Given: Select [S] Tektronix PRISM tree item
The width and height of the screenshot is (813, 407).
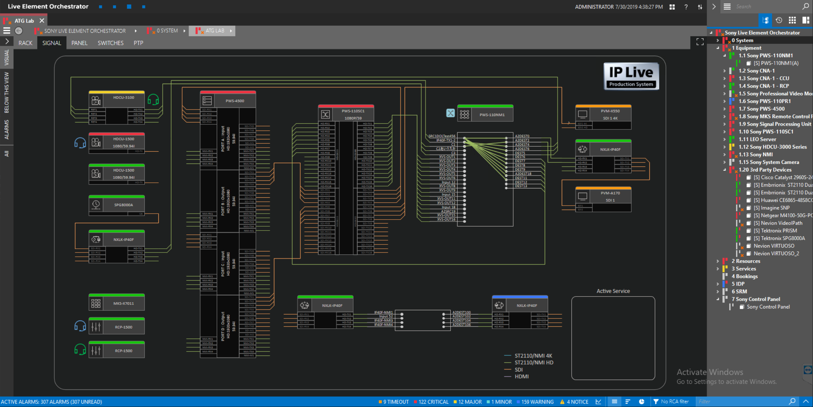Looking at the screenshot, I should pos(775,231).
